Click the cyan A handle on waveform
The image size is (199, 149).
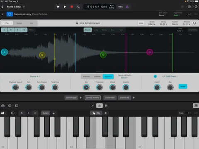point(5,52)
